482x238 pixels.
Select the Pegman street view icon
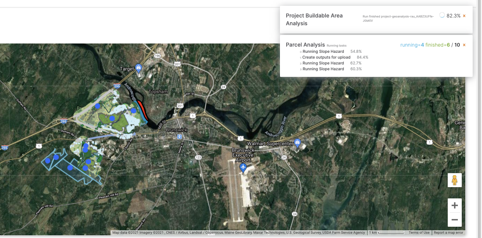coord(454,180)
